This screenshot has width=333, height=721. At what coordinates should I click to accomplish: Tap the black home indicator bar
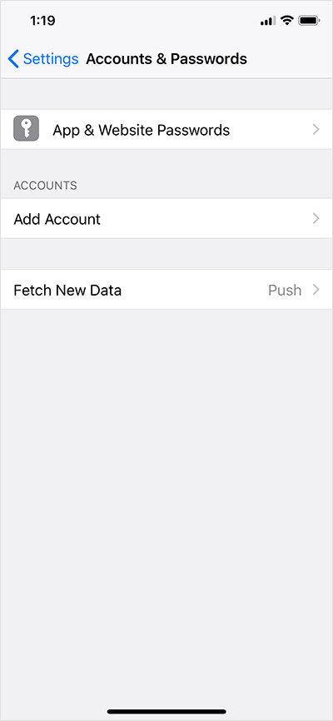[x=166, y=711]
